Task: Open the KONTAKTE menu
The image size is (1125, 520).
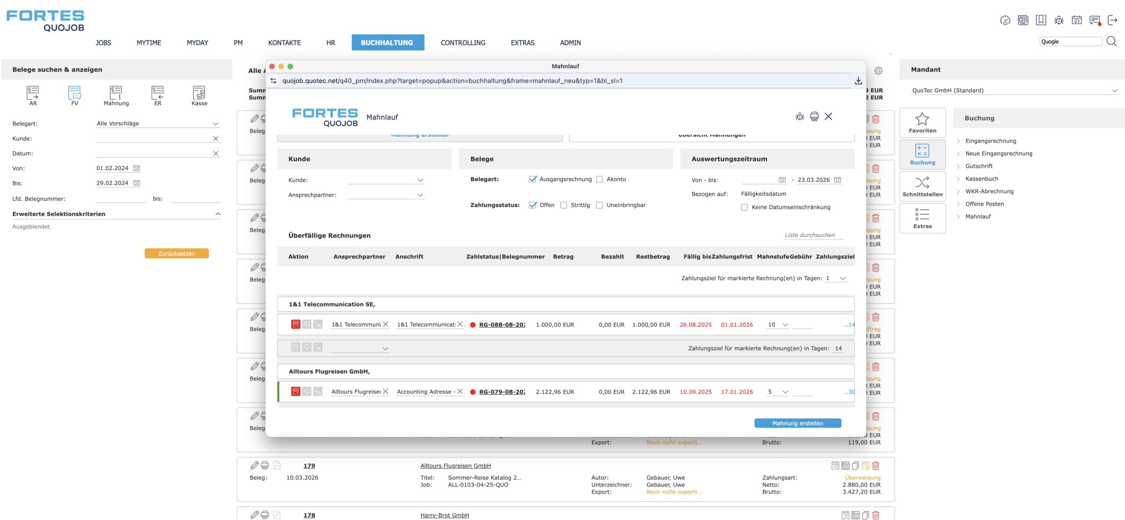Action: (x=284, y=43)
